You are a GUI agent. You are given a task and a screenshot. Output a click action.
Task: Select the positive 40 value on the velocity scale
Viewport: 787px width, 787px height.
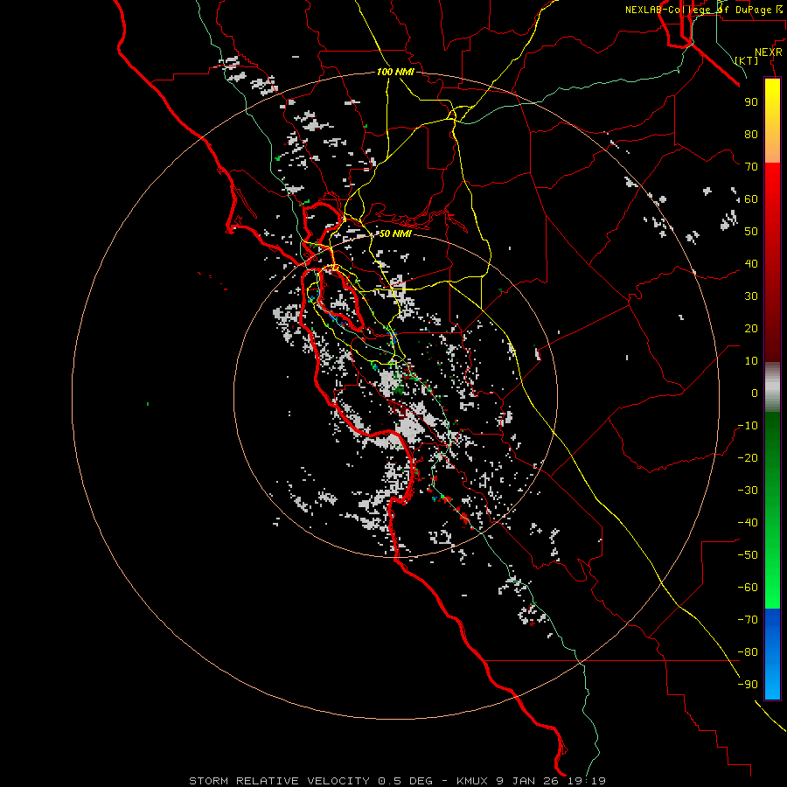[x=751, y=264]
